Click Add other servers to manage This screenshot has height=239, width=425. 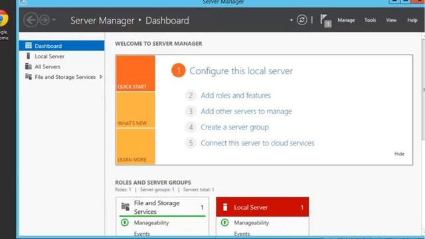pyautogui.click(x=246, y=112)
